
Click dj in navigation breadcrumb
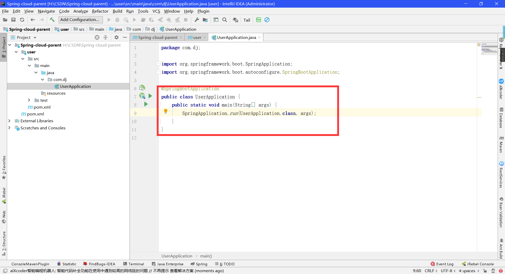point(150,29)
